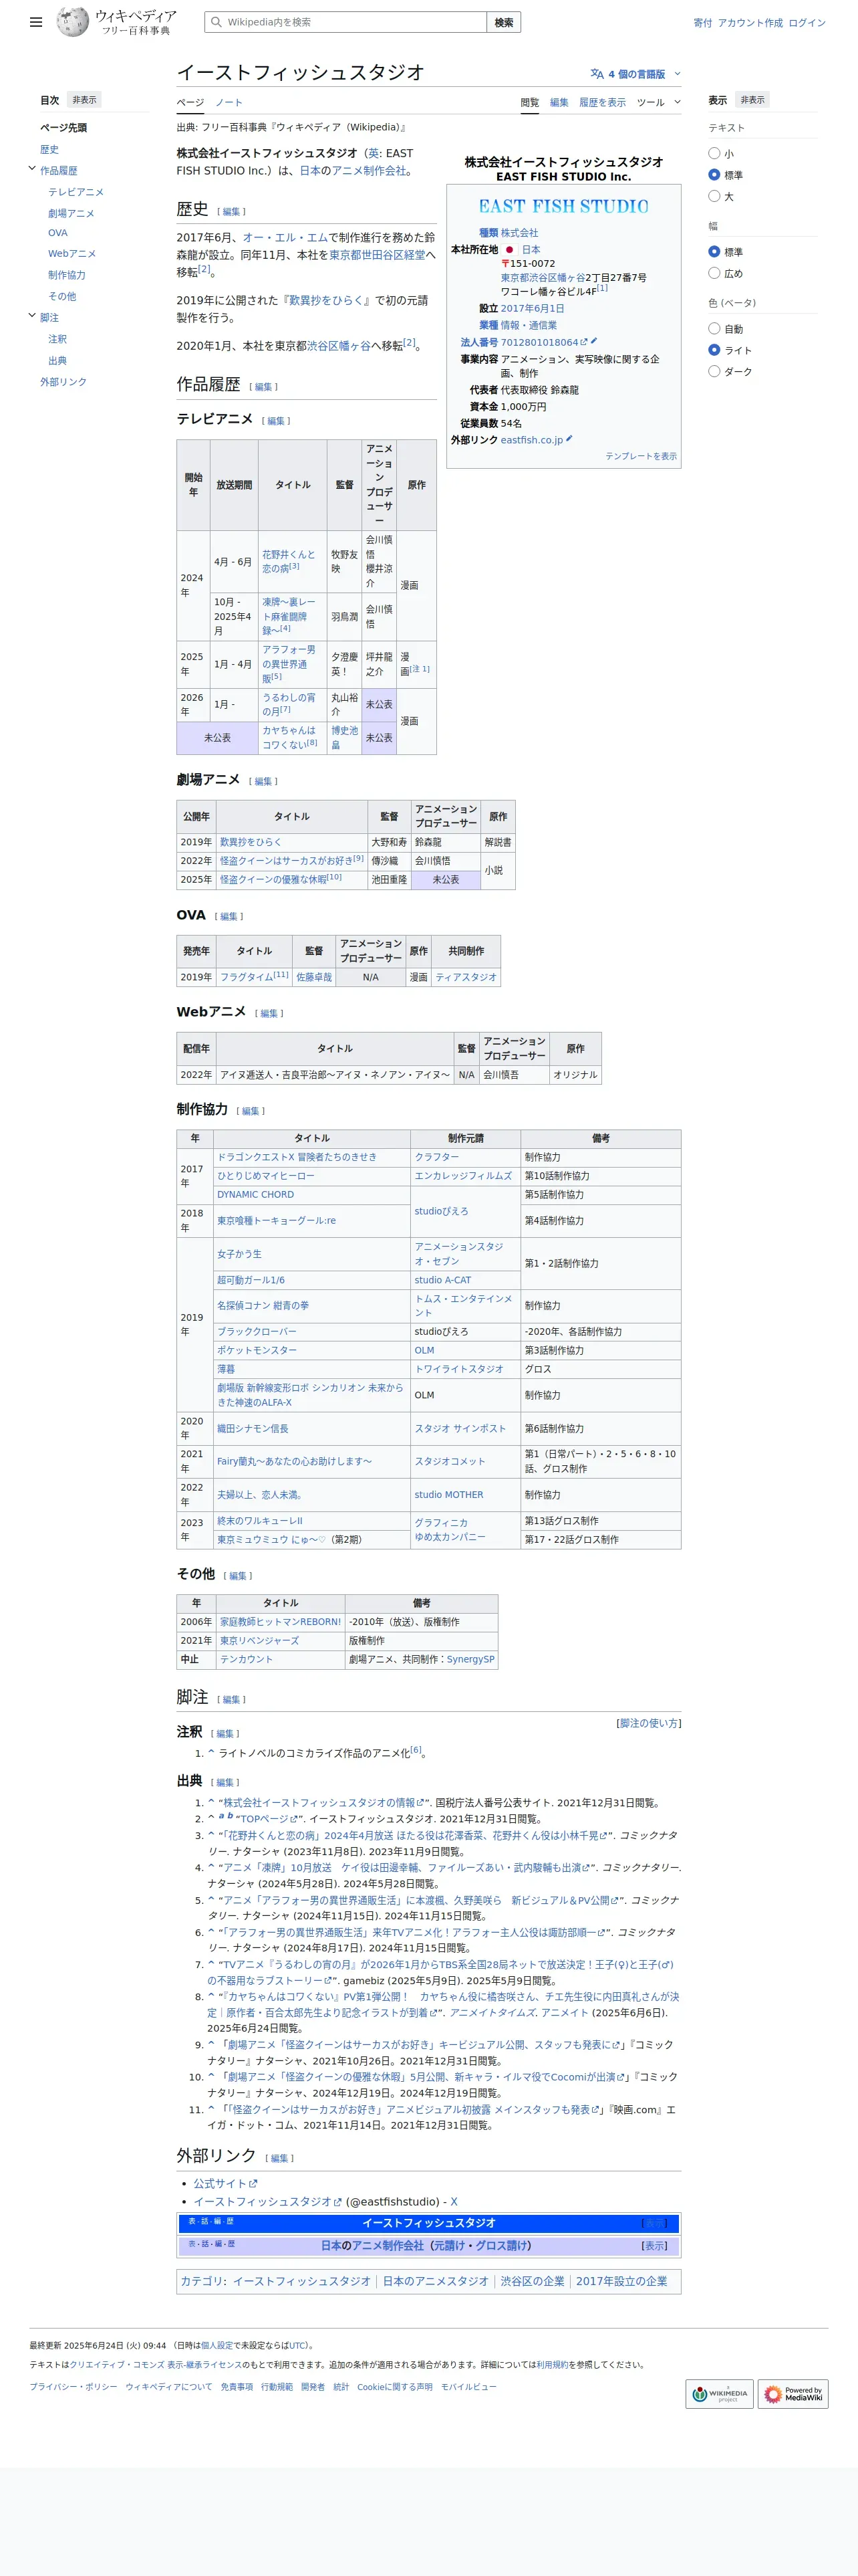Select 標準 under テキスト size

pos(714,175)
